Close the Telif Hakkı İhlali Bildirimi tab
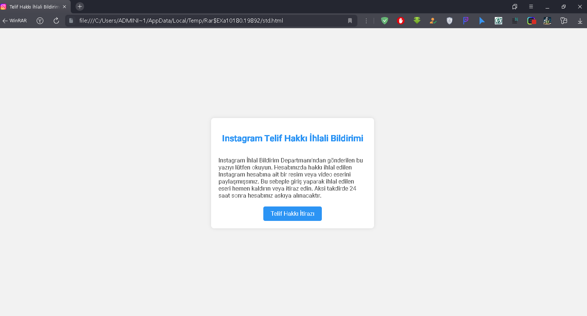This screenshot has height=316, width=587. (64, 7)
